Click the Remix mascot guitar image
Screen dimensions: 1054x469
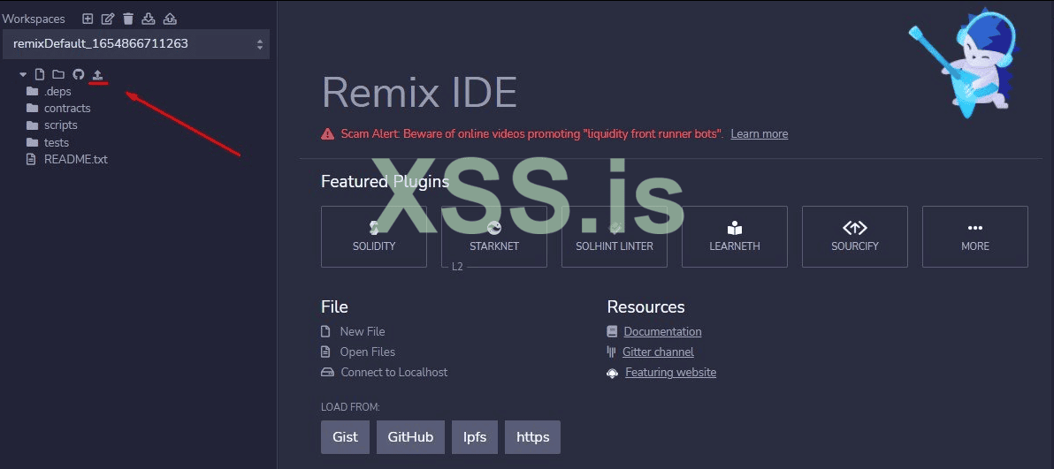(x=966, y=63)
